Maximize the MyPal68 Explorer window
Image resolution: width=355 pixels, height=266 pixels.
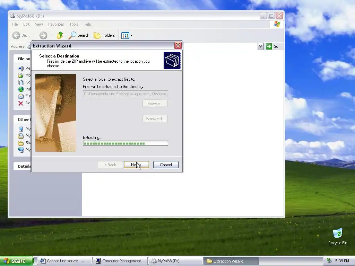pyautogui.click(x=271, y=16)
